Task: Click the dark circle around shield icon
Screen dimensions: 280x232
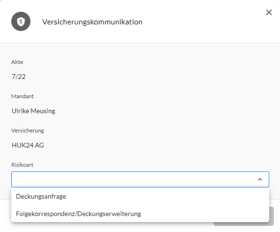Action: tap(21, 22)
